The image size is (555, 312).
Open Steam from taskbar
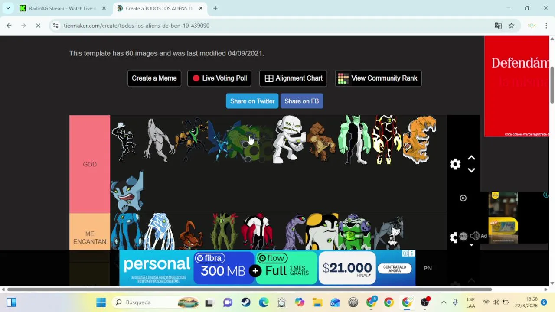point(246,302)
